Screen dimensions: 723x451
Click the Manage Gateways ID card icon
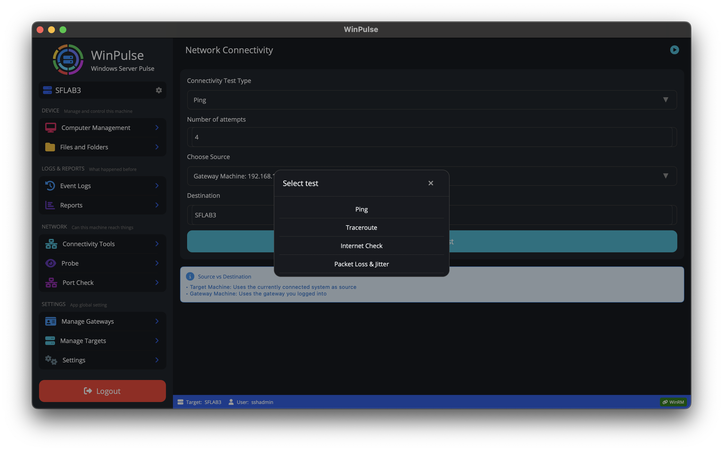click(x=50, y=321)
